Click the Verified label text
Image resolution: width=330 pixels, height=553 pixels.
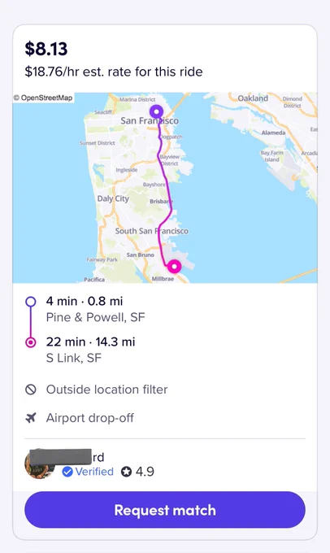coord(94,472)
